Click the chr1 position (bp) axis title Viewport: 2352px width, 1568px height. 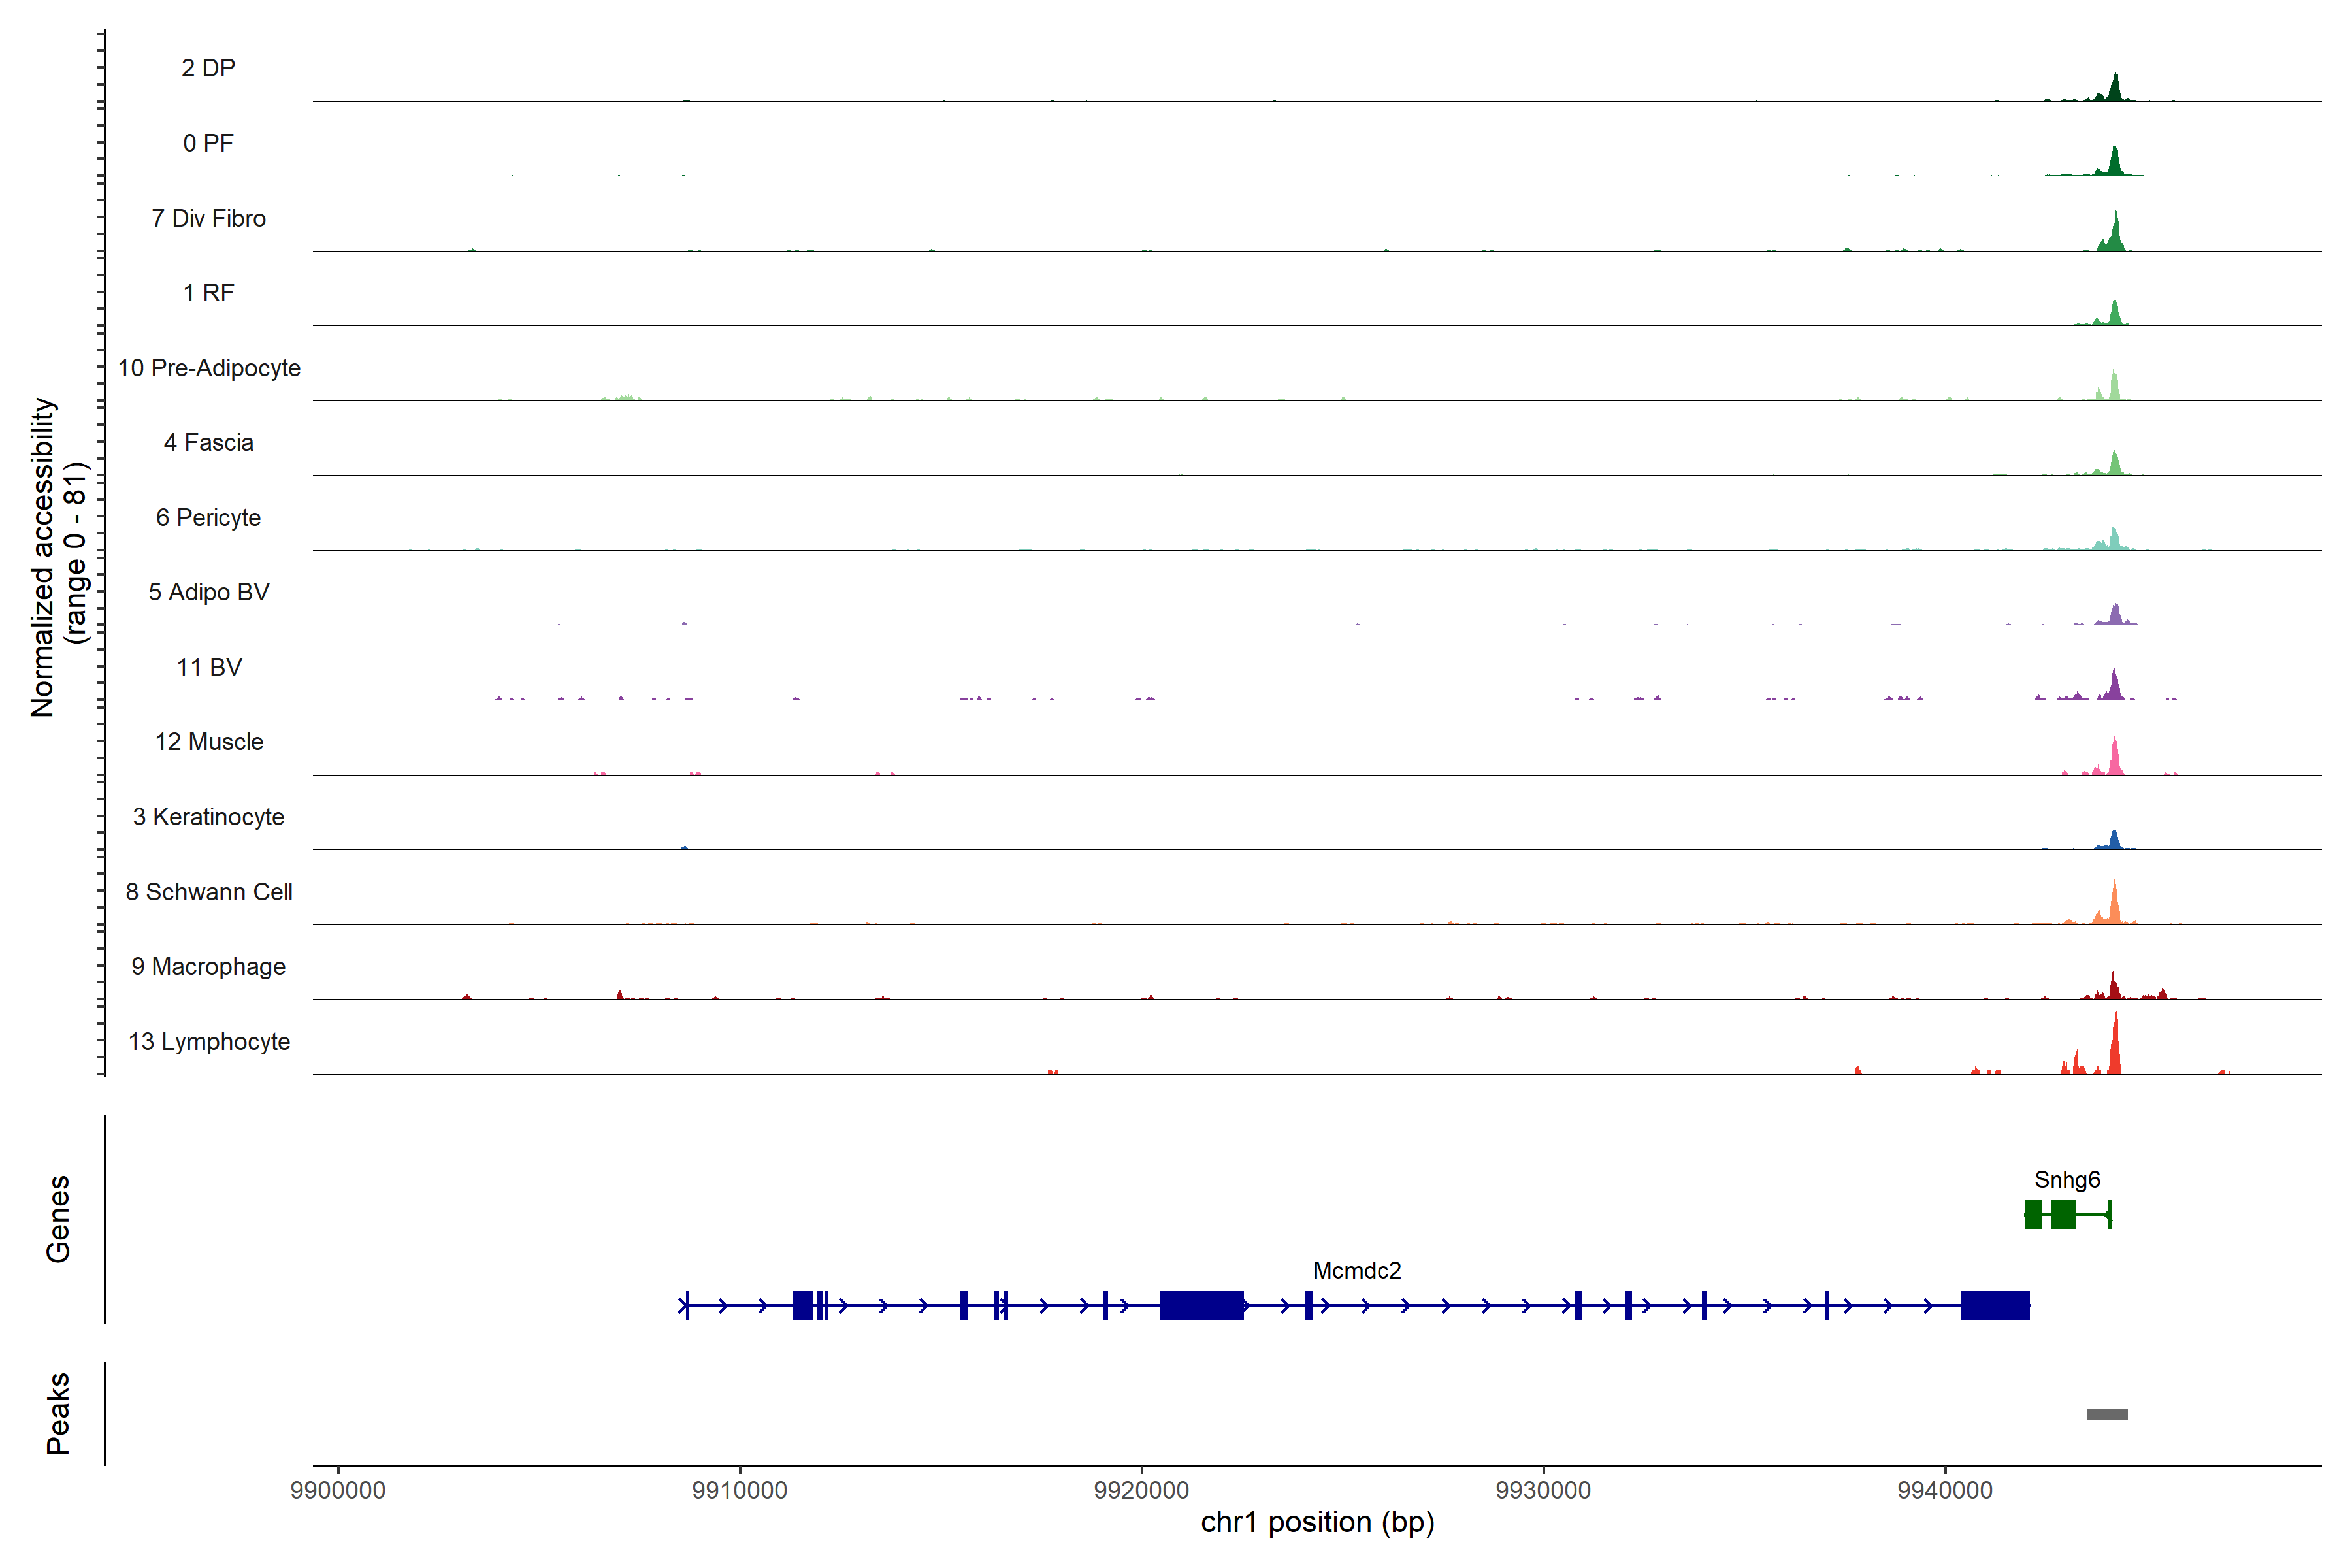click(x=1317, y=1523)
